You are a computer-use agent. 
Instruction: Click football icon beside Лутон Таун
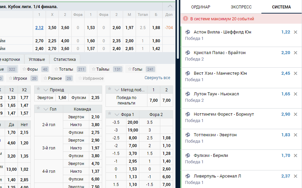(188, 94)
